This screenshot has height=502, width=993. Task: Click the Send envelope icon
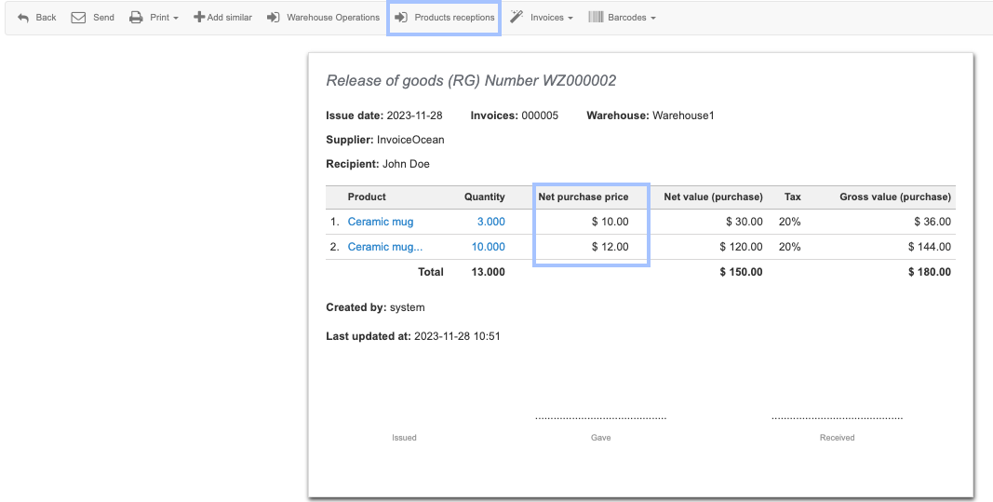click(x=79, y=18)
